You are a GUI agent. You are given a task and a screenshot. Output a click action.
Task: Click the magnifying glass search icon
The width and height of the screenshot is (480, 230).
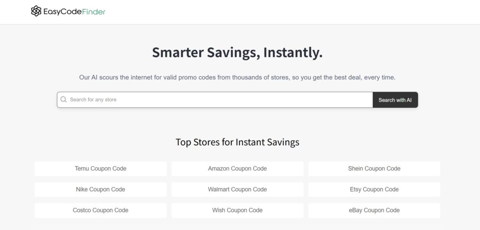pos(64,100)
